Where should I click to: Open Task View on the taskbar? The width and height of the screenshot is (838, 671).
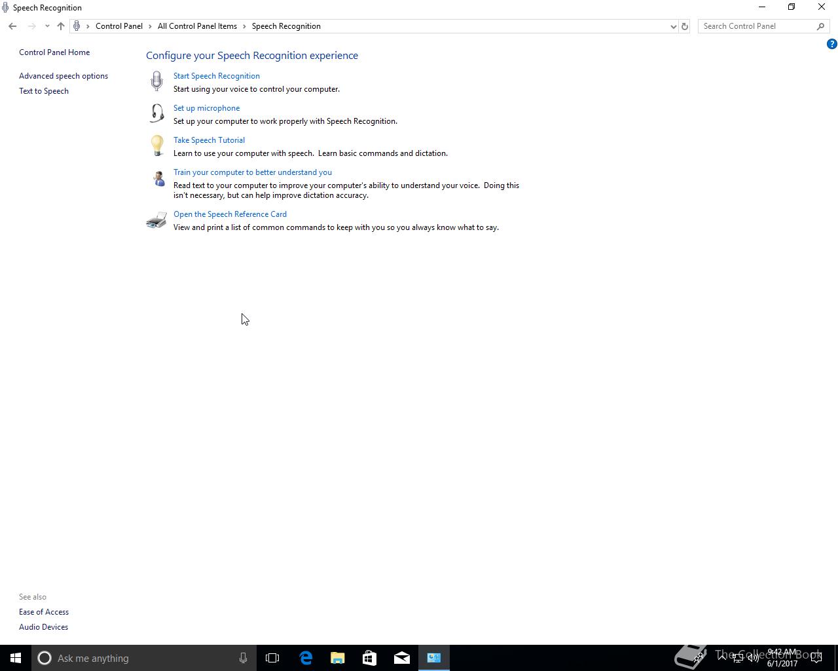[x=272, y=658]
